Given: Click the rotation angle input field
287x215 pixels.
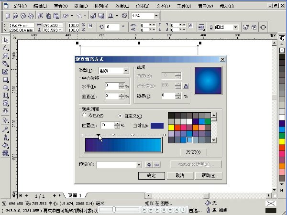Looking at the screenshot, I should click(112, 27).
